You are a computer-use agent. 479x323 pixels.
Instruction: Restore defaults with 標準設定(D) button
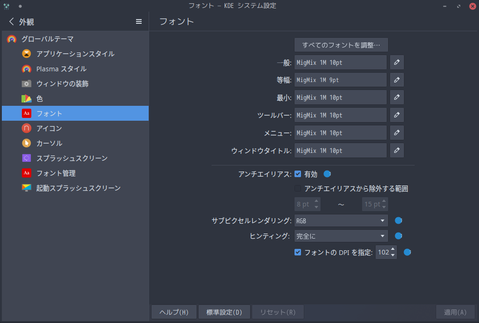224,312
